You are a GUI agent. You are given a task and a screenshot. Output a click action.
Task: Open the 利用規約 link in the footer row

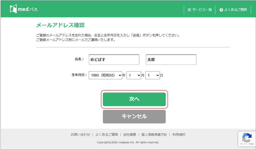179,134
